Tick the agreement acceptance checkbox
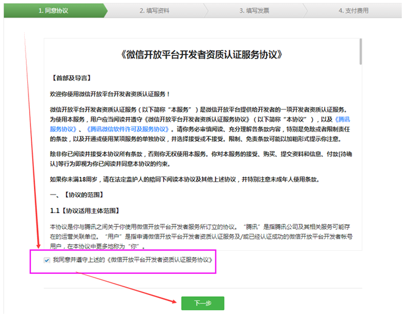The height and width of the screenshot is (315, 403). [x=47, y=260]
